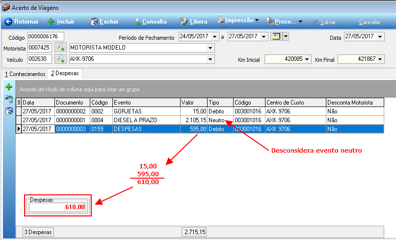Screen dimensions: 396x240
Task: Sort by the Valor column header
Action: (194, 102)
